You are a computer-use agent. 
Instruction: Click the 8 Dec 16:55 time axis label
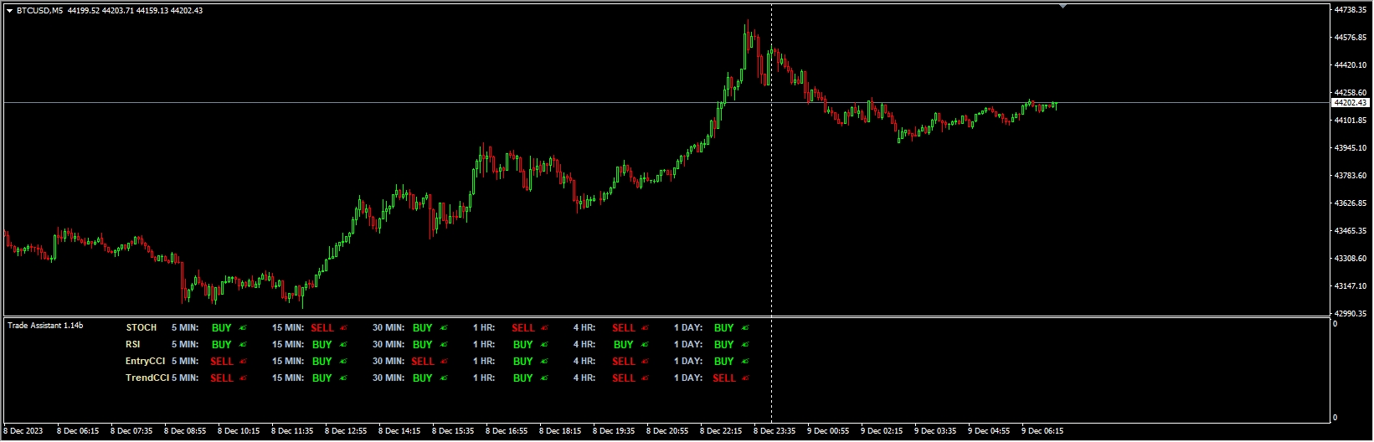[x=507, y=432]
